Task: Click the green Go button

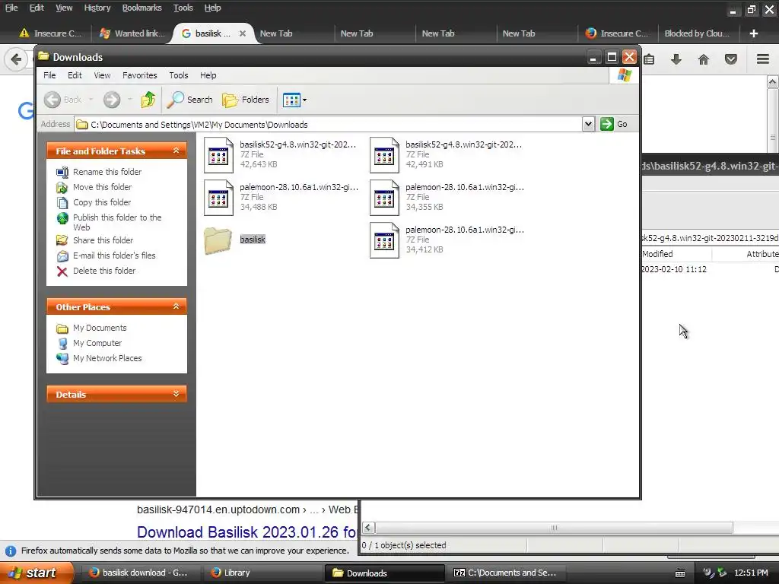Action: click(x=614, y=124)
